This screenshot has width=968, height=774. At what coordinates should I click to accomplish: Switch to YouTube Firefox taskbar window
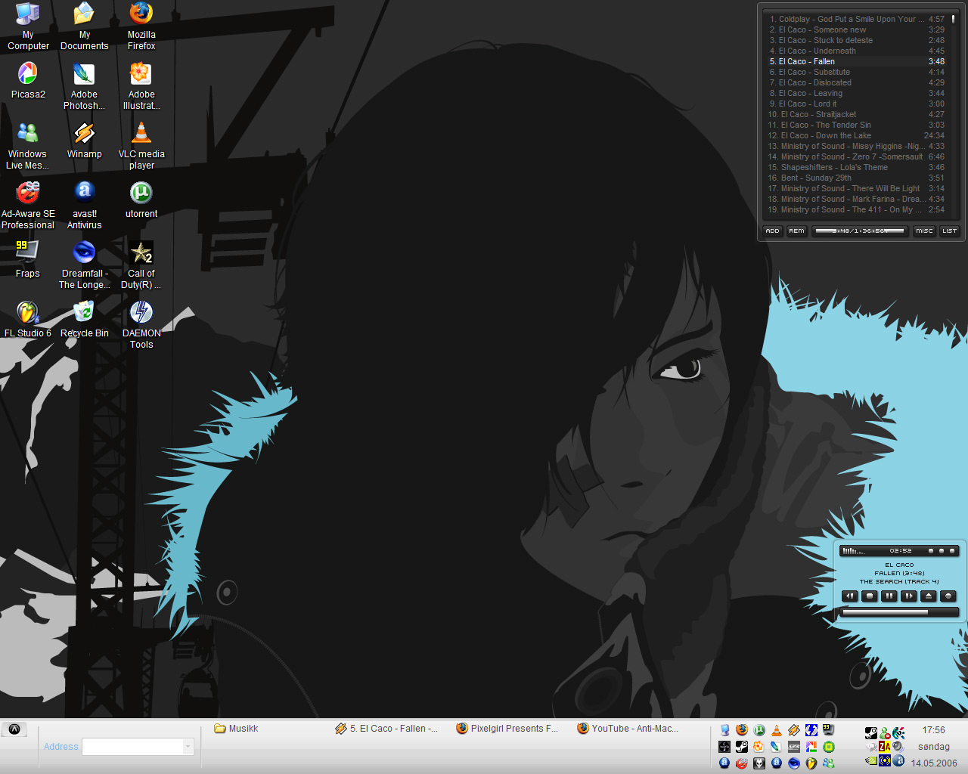628,729
